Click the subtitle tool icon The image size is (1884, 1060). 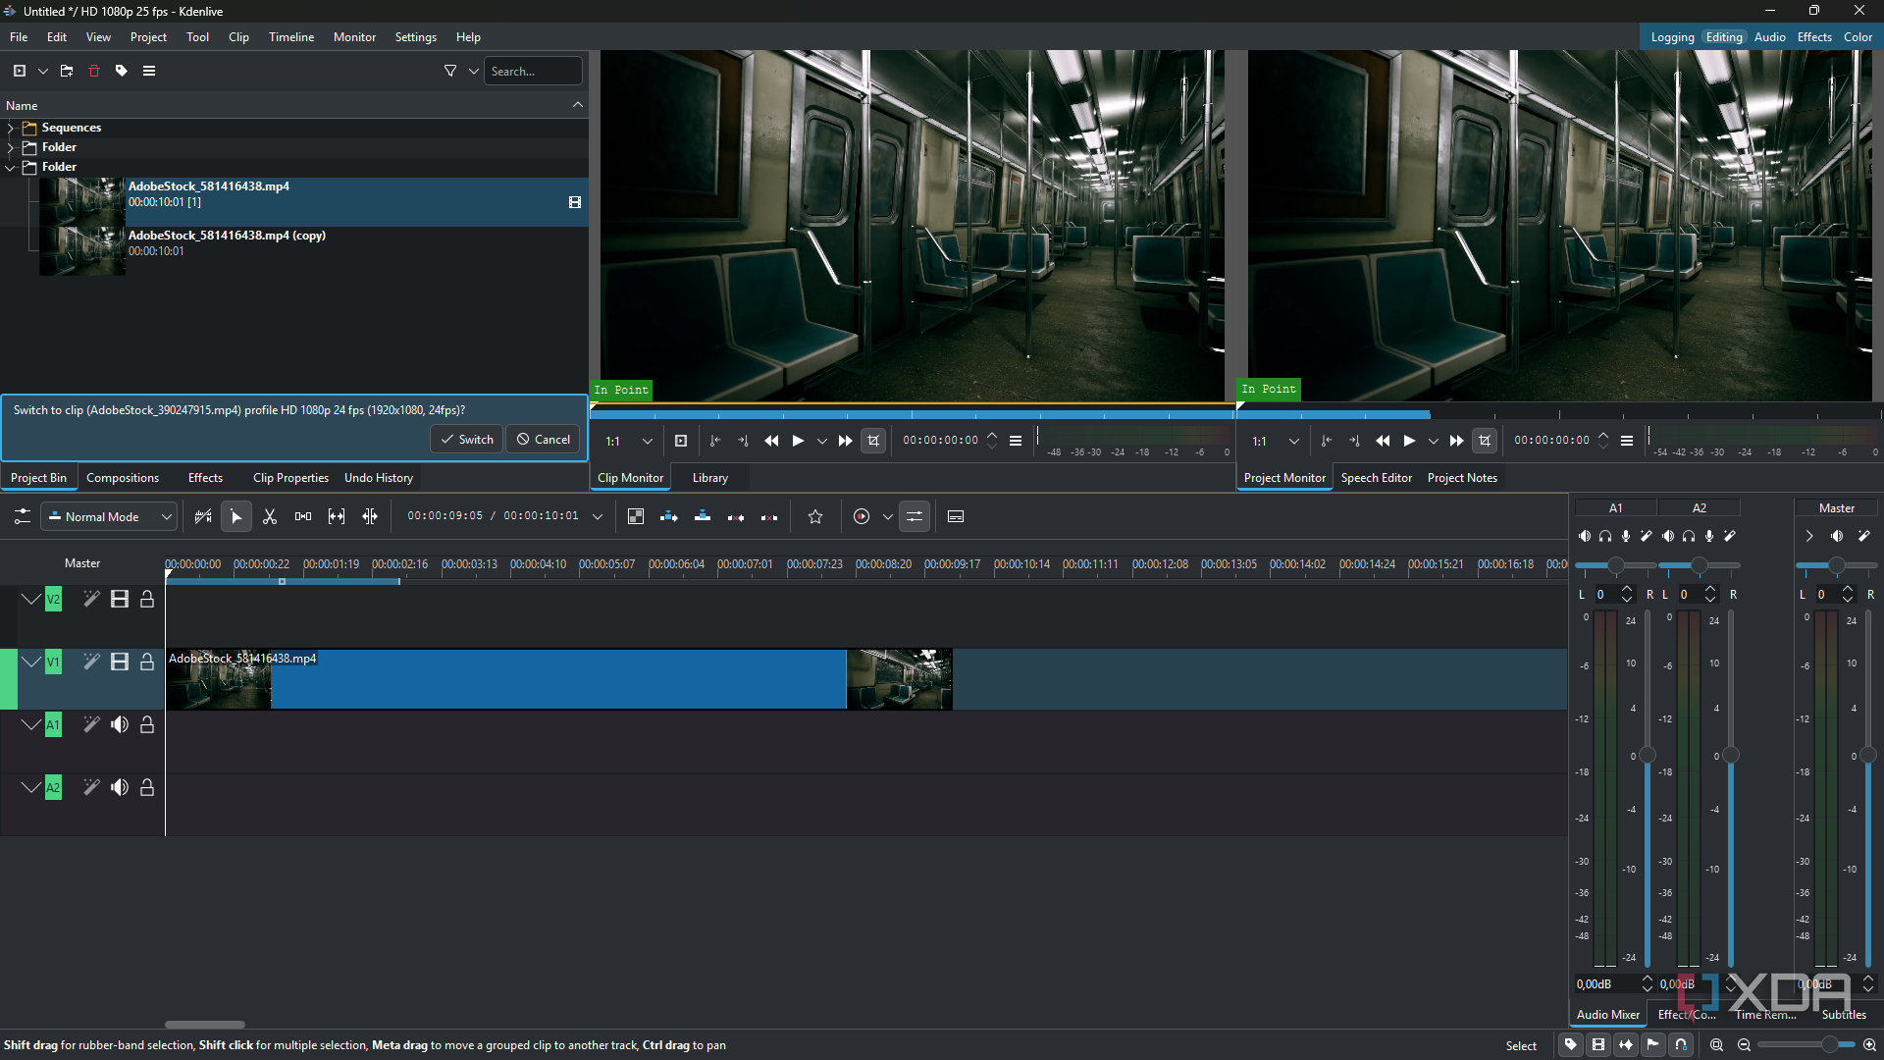point(956,517)
